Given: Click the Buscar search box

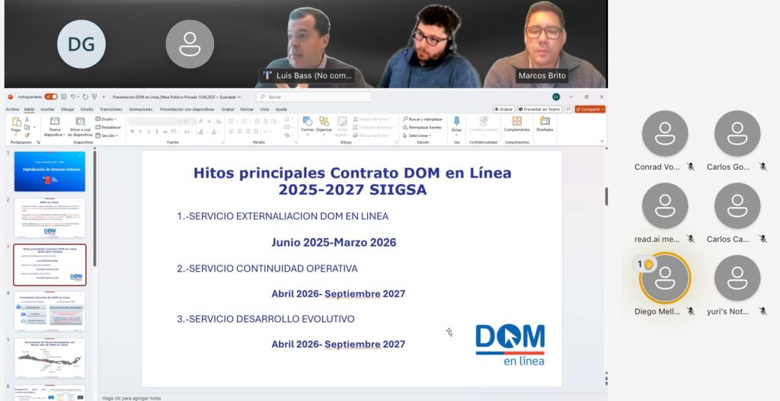Looking at the screenshot, I should coord(315,97).
